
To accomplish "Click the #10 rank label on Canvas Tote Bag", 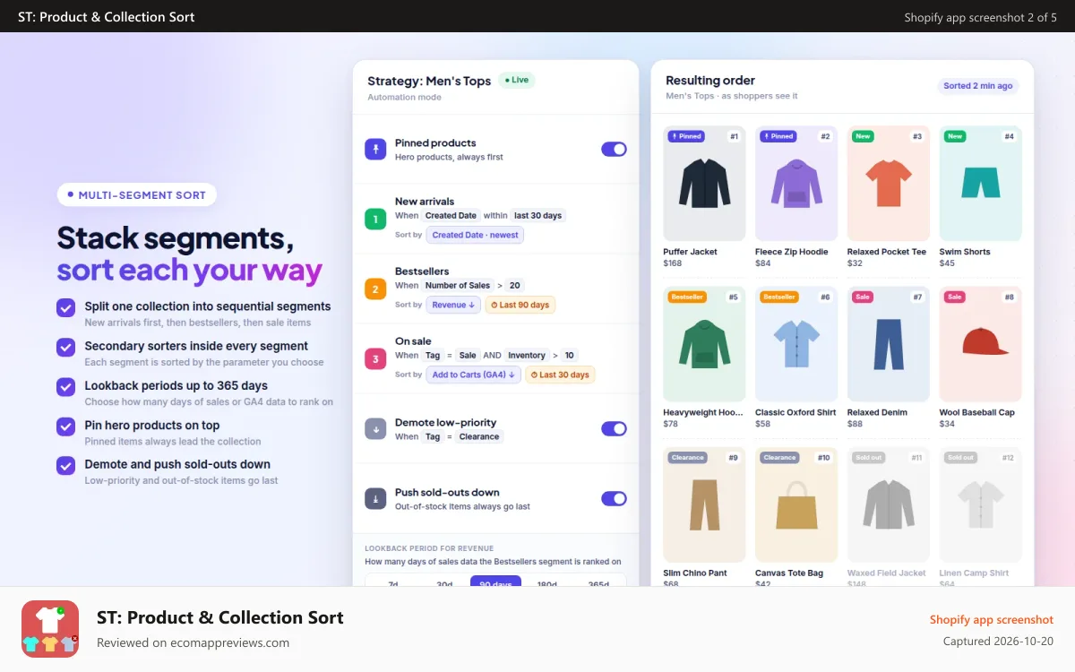I will [x=823, y=457].
